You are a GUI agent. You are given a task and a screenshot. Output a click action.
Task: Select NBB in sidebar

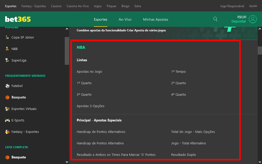tap(15, 49)
